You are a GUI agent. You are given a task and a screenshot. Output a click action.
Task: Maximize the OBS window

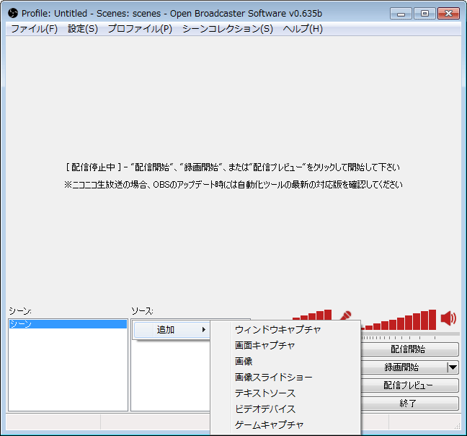(x=424, y=14)
